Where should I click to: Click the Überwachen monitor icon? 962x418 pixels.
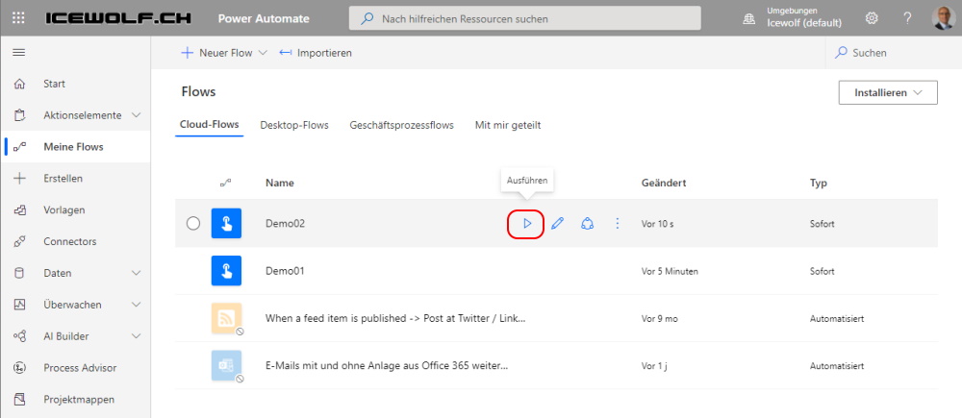[19, 305]
